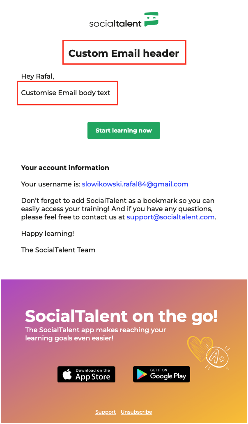The height and width of the screenshot is (424, 248).
Task: Click the Get it on Google Play badge
Action: point(161,374)
